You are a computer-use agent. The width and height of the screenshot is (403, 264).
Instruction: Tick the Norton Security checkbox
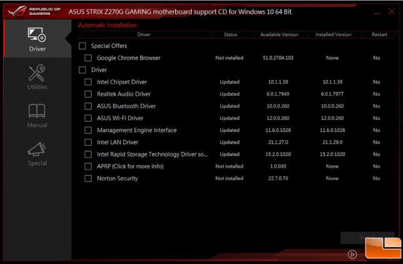pos(88,178)
